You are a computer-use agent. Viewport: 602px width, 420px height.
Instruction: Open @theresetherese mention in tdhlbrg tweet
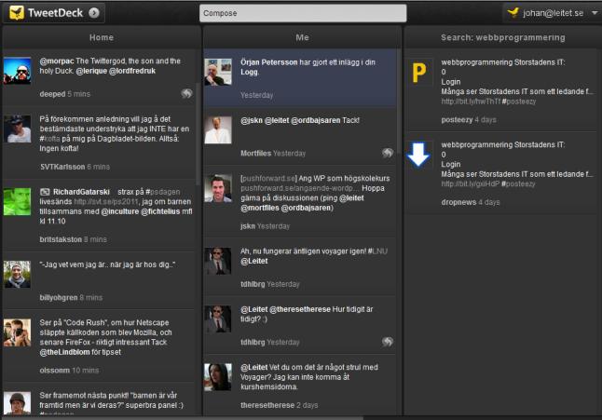click(x=300, y=309)
